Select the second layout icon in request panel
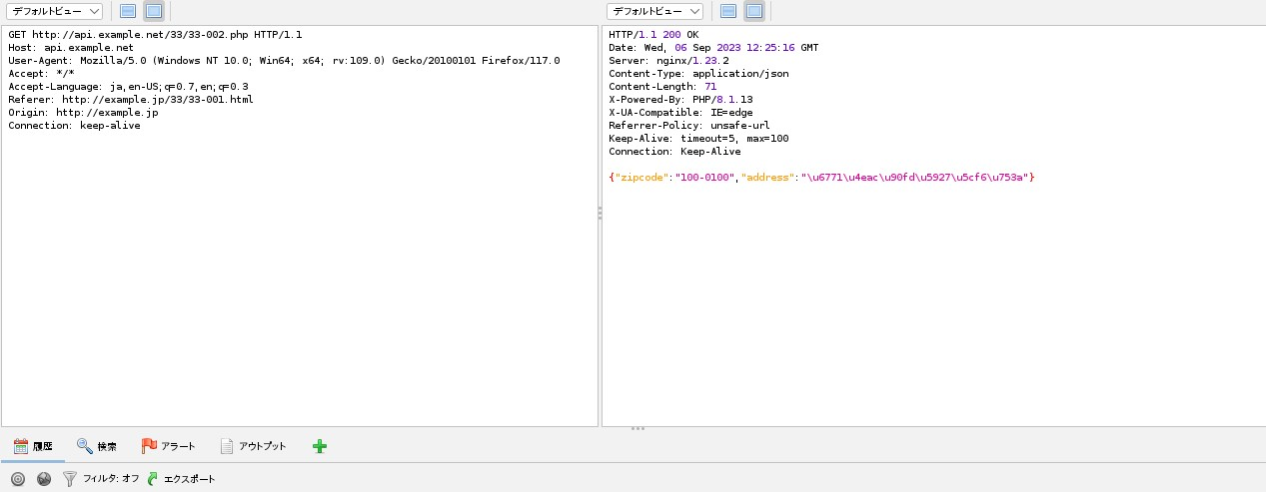Image resolution: width=1266 pixels, height=492 pixels. tap(154, 11)
